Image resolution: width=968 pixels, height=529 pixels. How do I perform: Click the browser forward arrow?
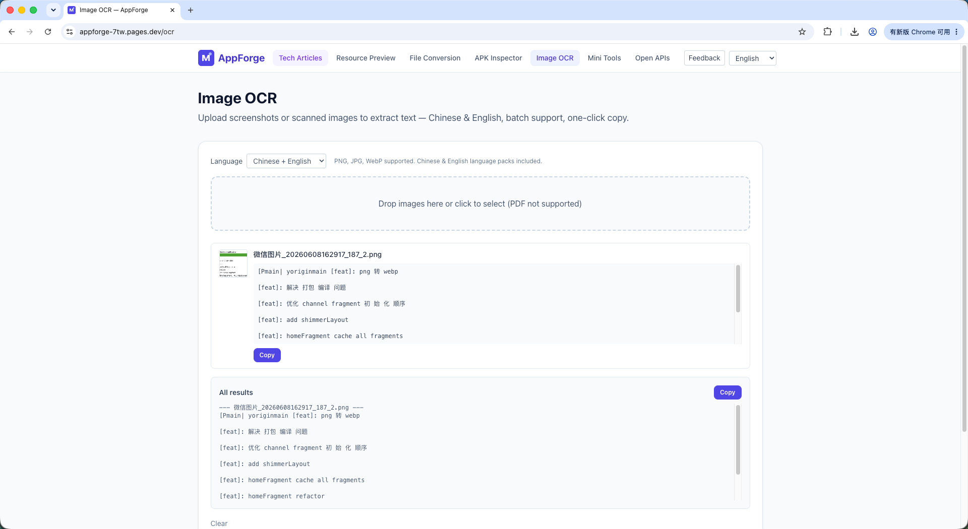pyautogui.click(x=30, y=32)
